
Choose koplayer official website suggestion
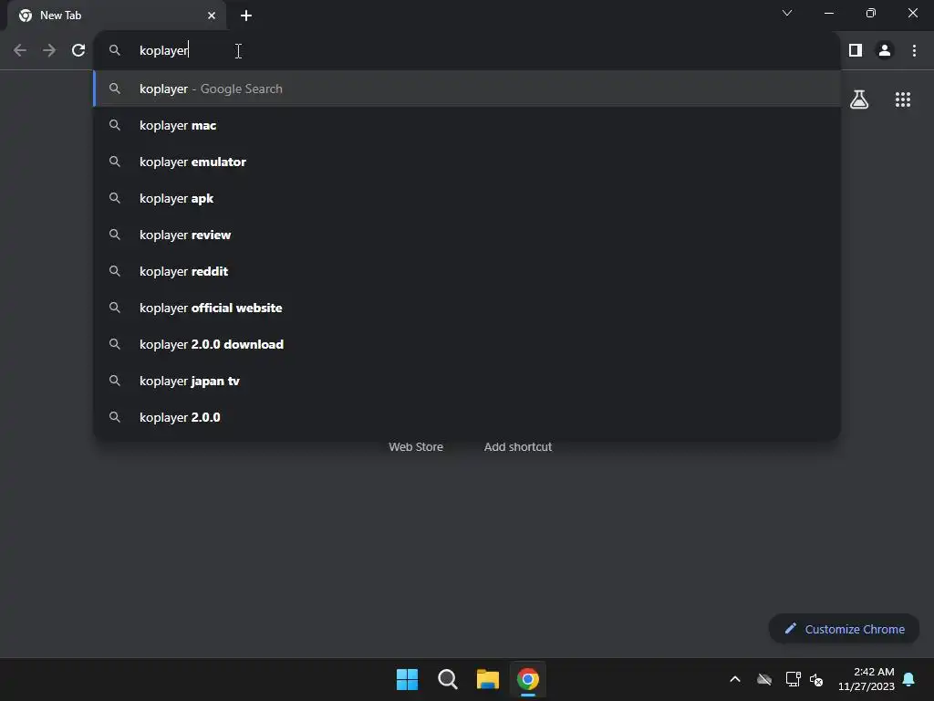tap(468, 308)
